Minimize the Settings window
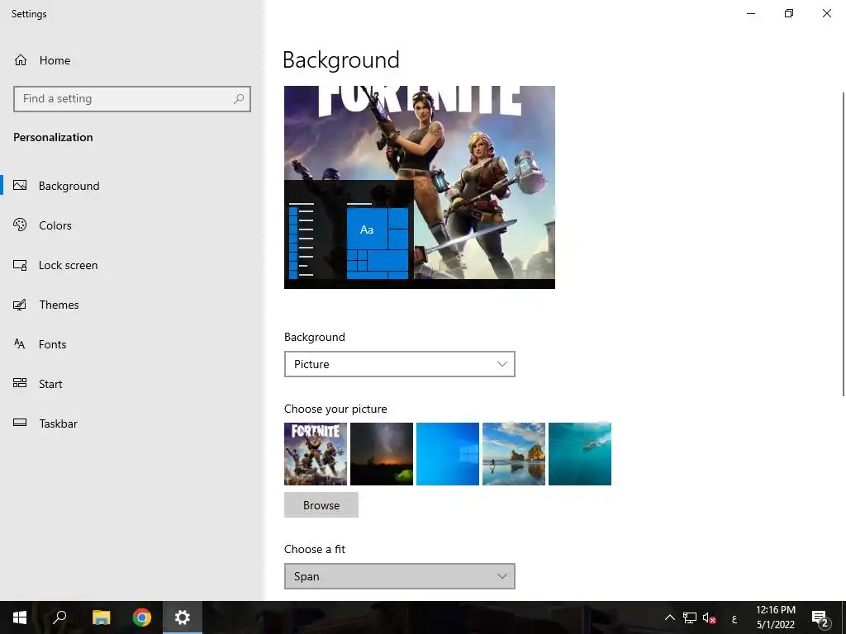 (750, 13)
